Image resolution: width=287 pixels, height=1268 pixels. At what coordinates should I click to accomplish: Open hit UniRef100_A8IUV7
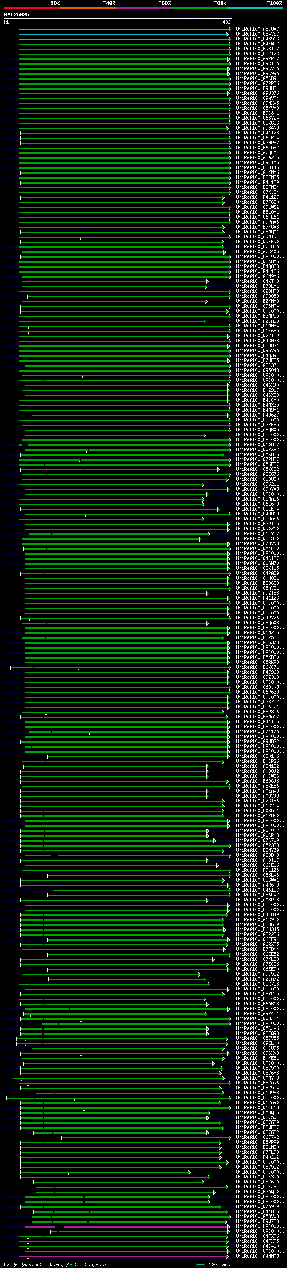pyautogui.click(x=257, y=29)
